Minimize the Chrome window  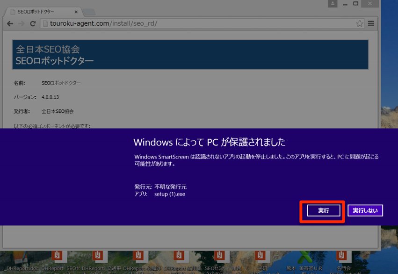(x=345, y=4)
